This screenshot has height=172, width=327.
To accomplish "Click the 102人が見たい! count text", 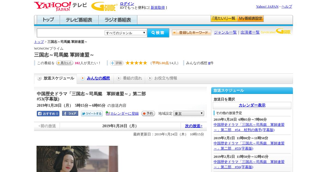I will coord(88,63).
